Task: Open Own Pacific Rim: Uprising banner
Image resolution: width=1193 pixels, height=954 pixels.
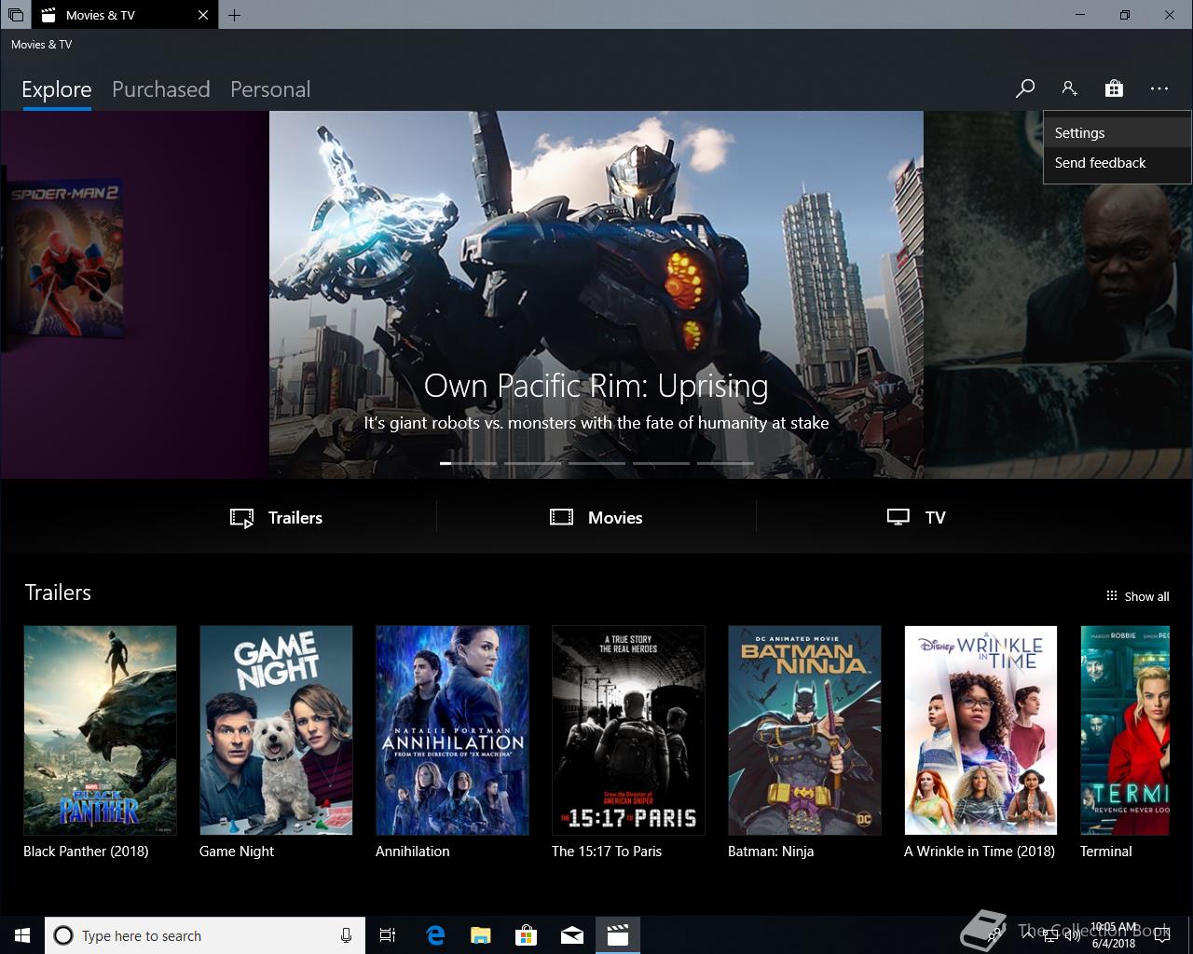Action: [596, 294]
